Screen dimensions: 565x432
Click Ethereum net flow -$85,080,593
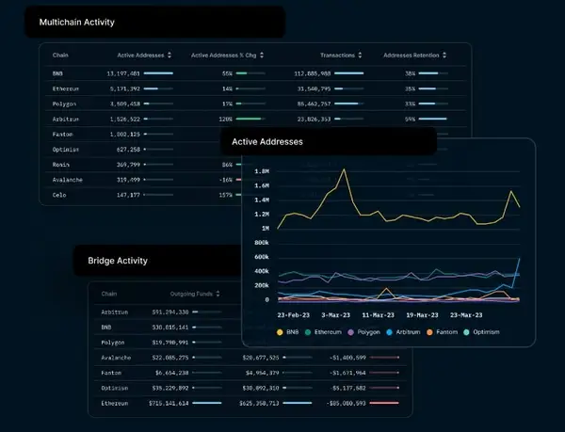tap(346, 403)
